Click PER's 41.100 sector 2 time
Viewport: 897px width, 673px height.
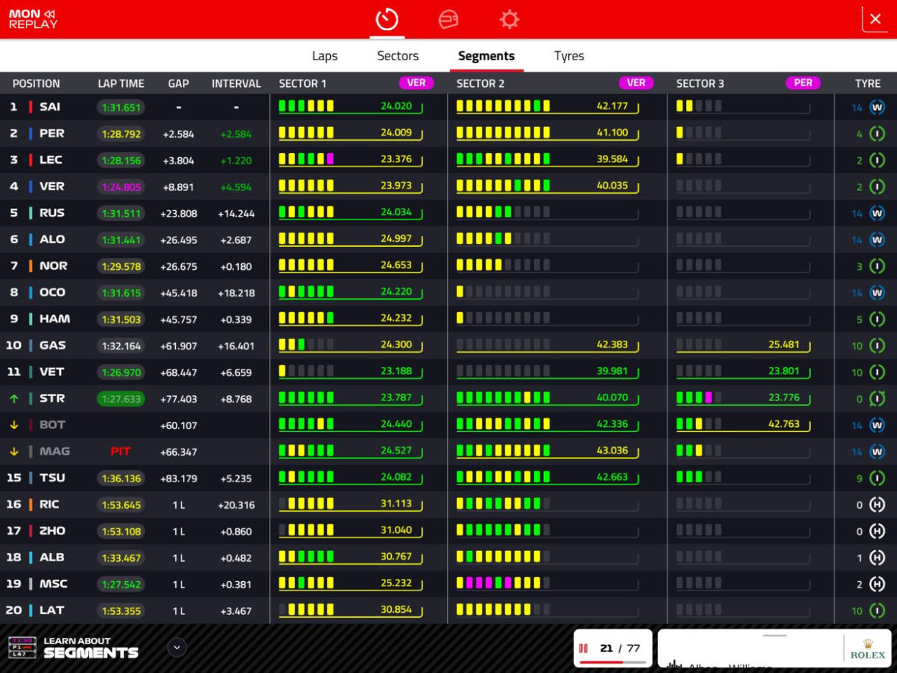(612, 132)
